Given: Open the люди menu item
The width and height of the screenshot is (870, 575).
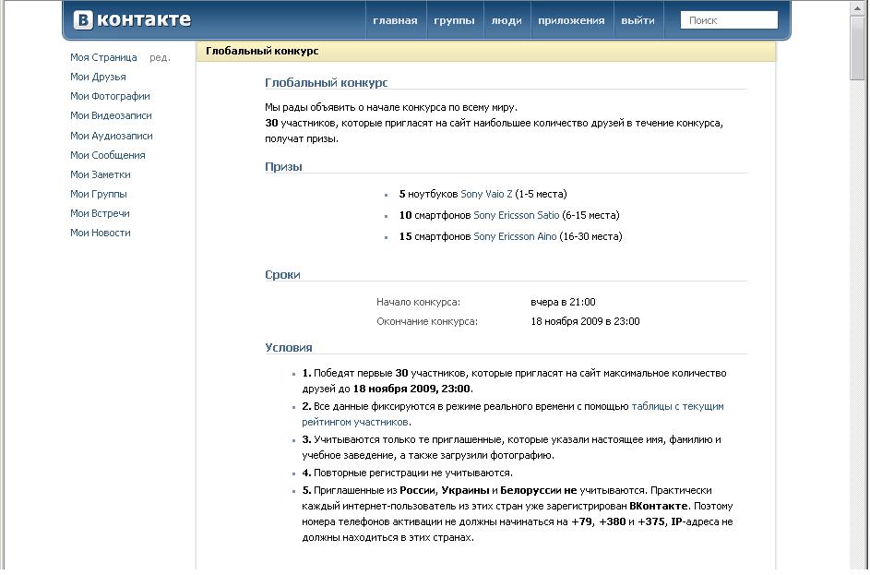Looking at the screenshot, I should (507, 20).
